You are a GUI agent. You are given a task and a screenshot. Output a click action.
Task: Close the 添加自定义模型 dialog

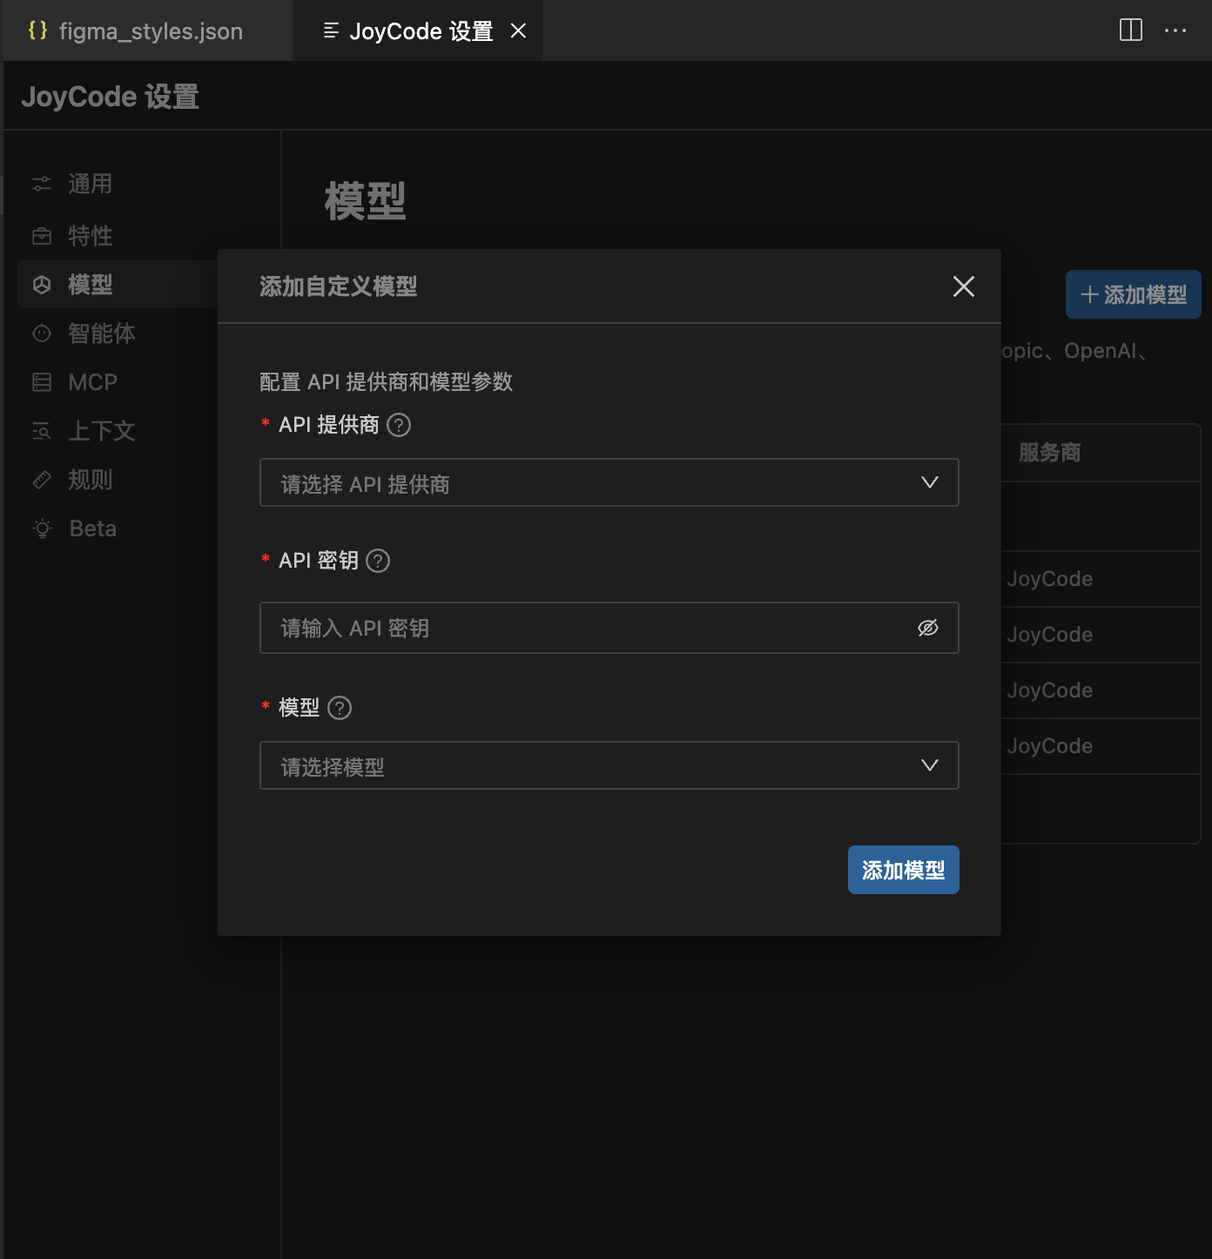tap(963, 286)
